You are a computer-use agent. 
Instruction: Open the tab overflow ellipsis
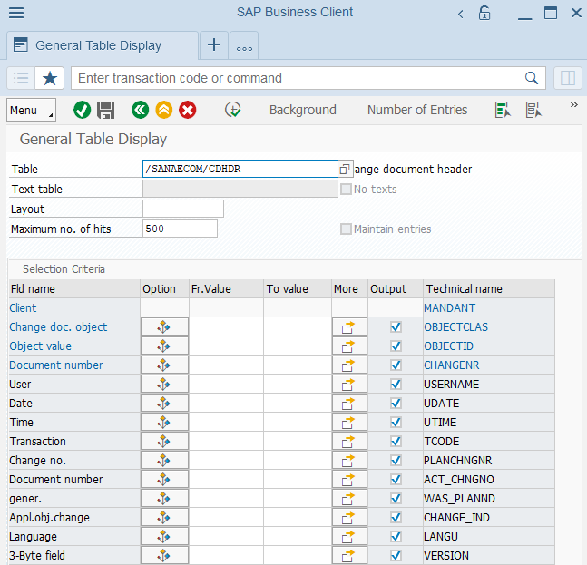(244, 46)
